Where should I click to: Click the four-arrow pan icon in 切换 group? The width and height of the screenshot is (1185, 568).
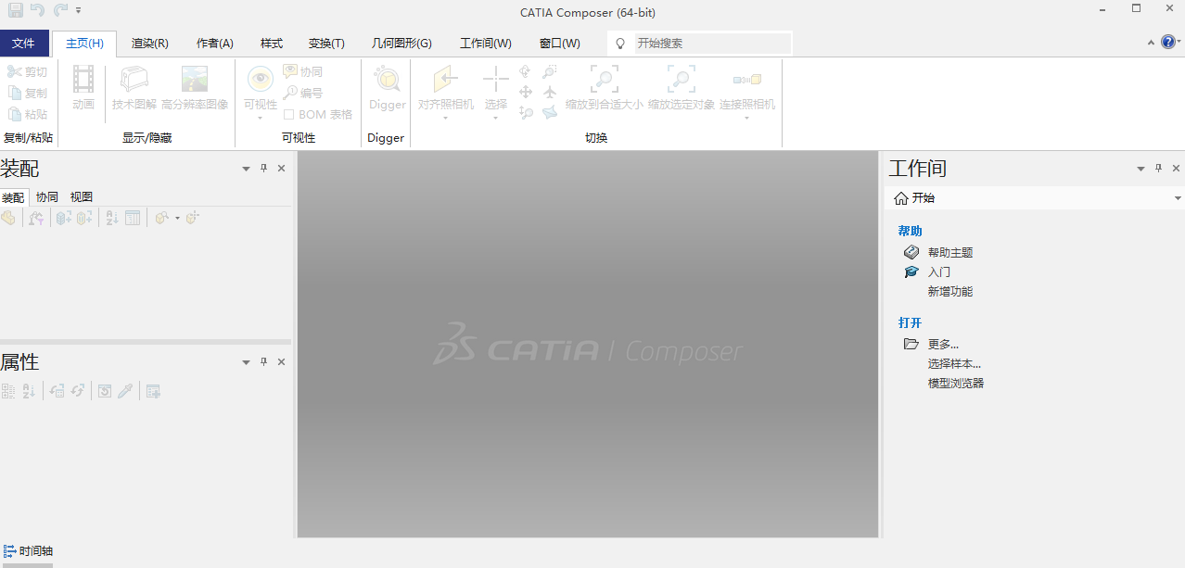pos(526,93)
